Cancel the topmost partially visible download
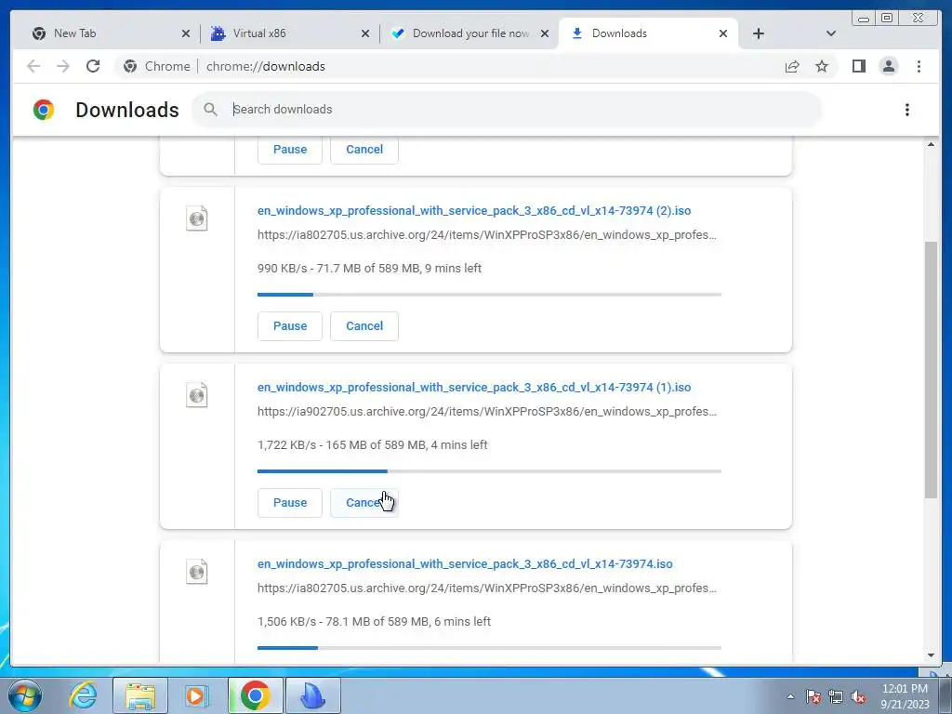This screenshot has height=714, width=952. (364, 150)
